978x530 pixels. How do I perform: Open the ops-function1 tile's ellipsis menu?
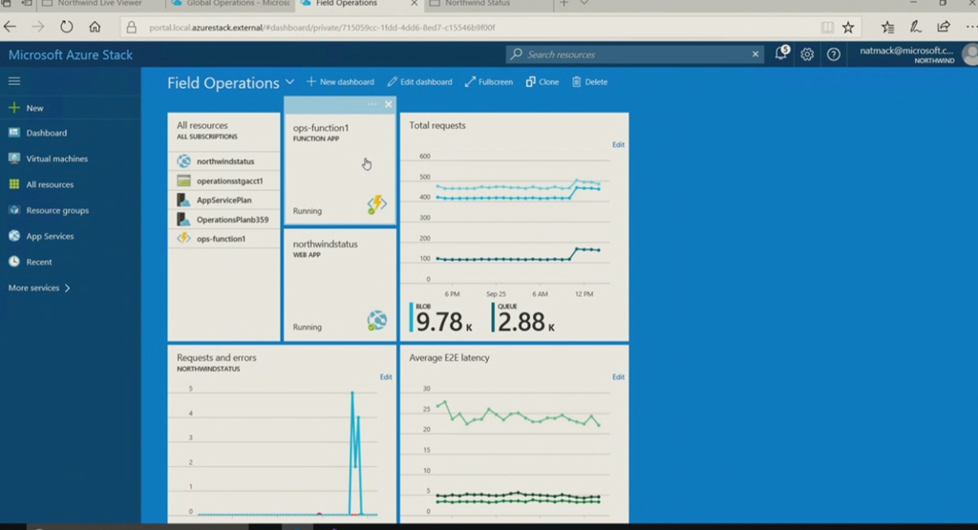click(372, 104)
